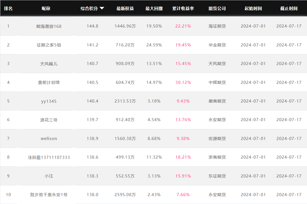307x204 pixels.
Task: Click drawdown value 13.51%
Action: point(154,63)
